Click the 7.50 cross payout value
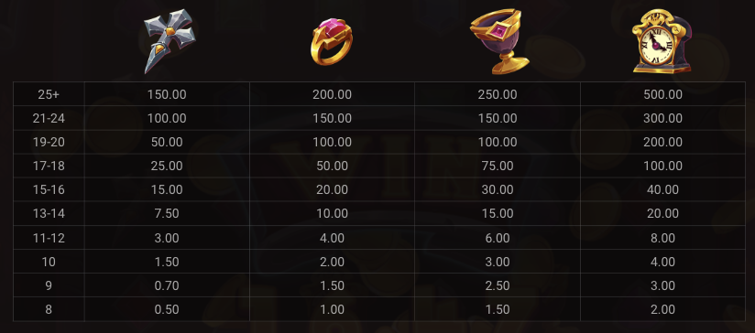755x333 pixels. tap(167, 214)
